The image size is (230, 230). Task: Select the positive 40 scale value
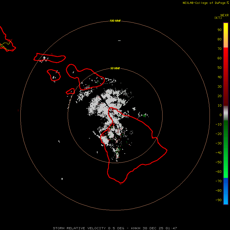coord(220,77)
